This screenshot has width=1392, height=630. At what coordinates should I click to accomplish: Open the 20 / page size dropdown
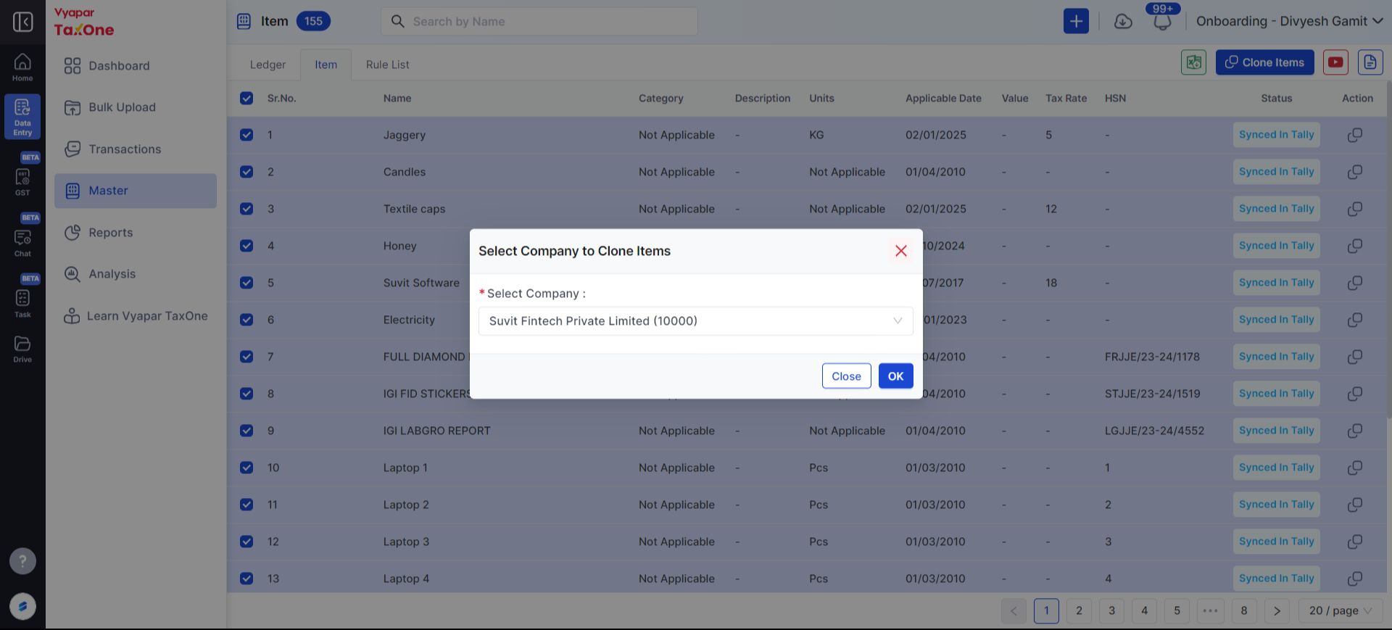tap(1340, 610)
